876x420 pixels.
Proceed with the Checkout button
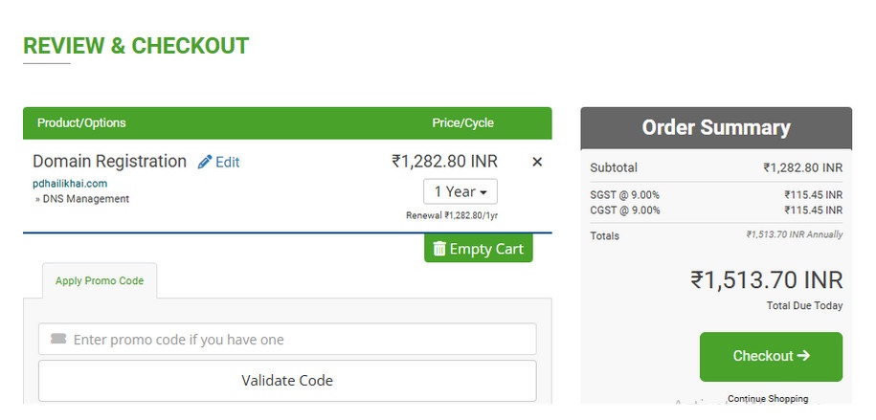771,356
